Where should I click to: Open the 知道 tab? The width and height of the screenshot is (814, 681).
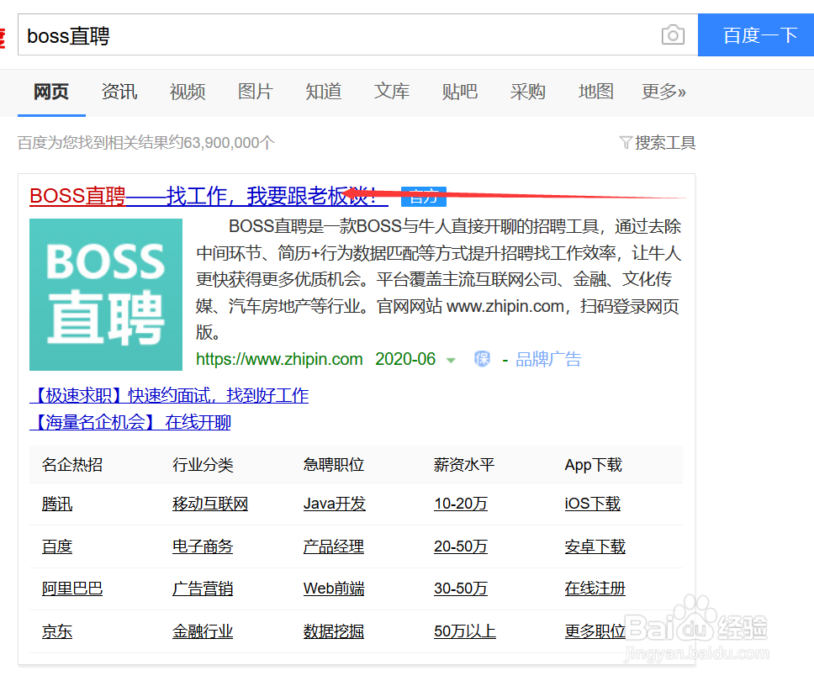tap(324, 92)
